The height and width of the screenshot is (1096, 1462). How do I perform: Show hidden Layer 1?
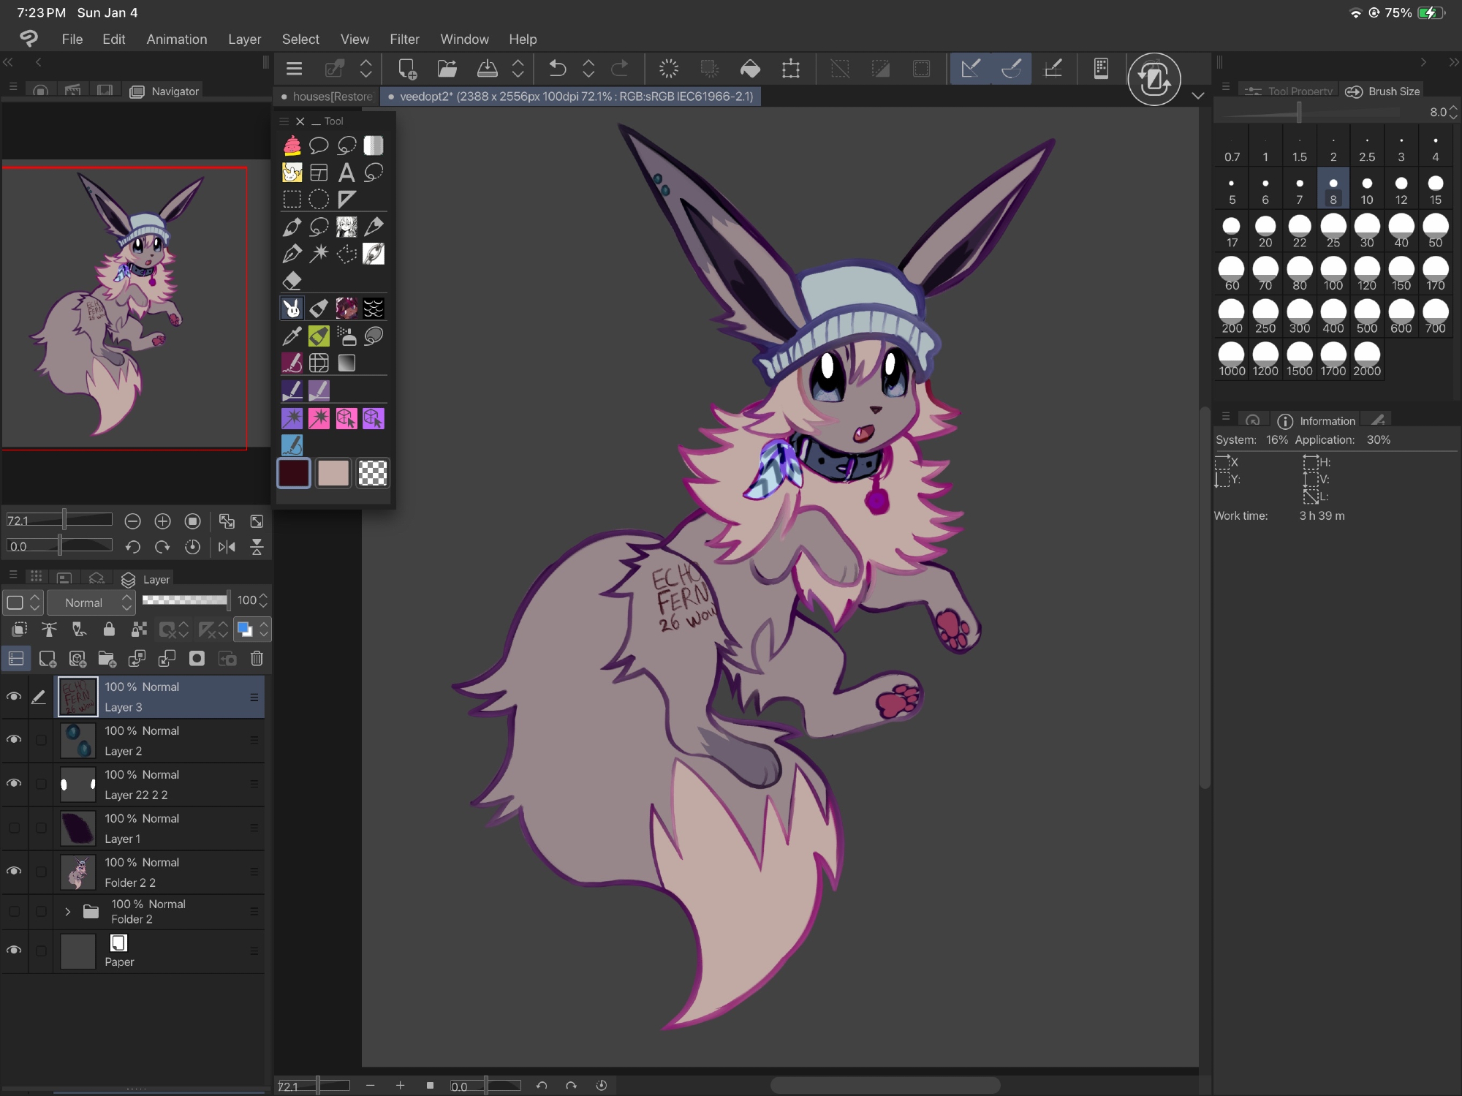[14, 828]
